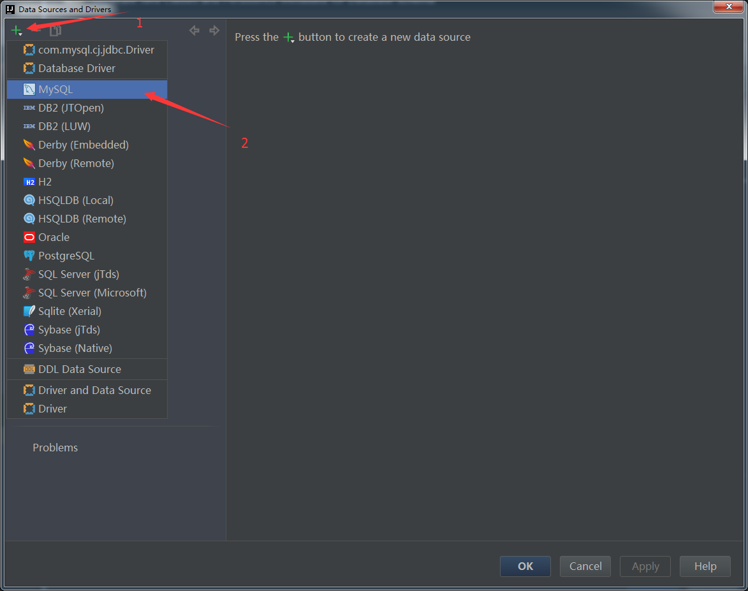Click the back navigation arrow

(x=194, y=31)
